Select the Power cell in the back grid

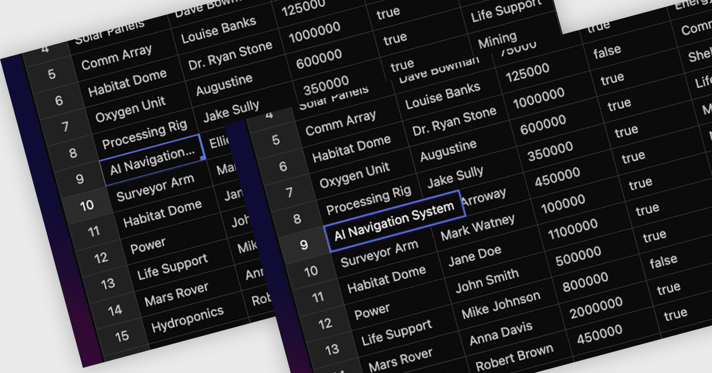(x=148, y=245)
